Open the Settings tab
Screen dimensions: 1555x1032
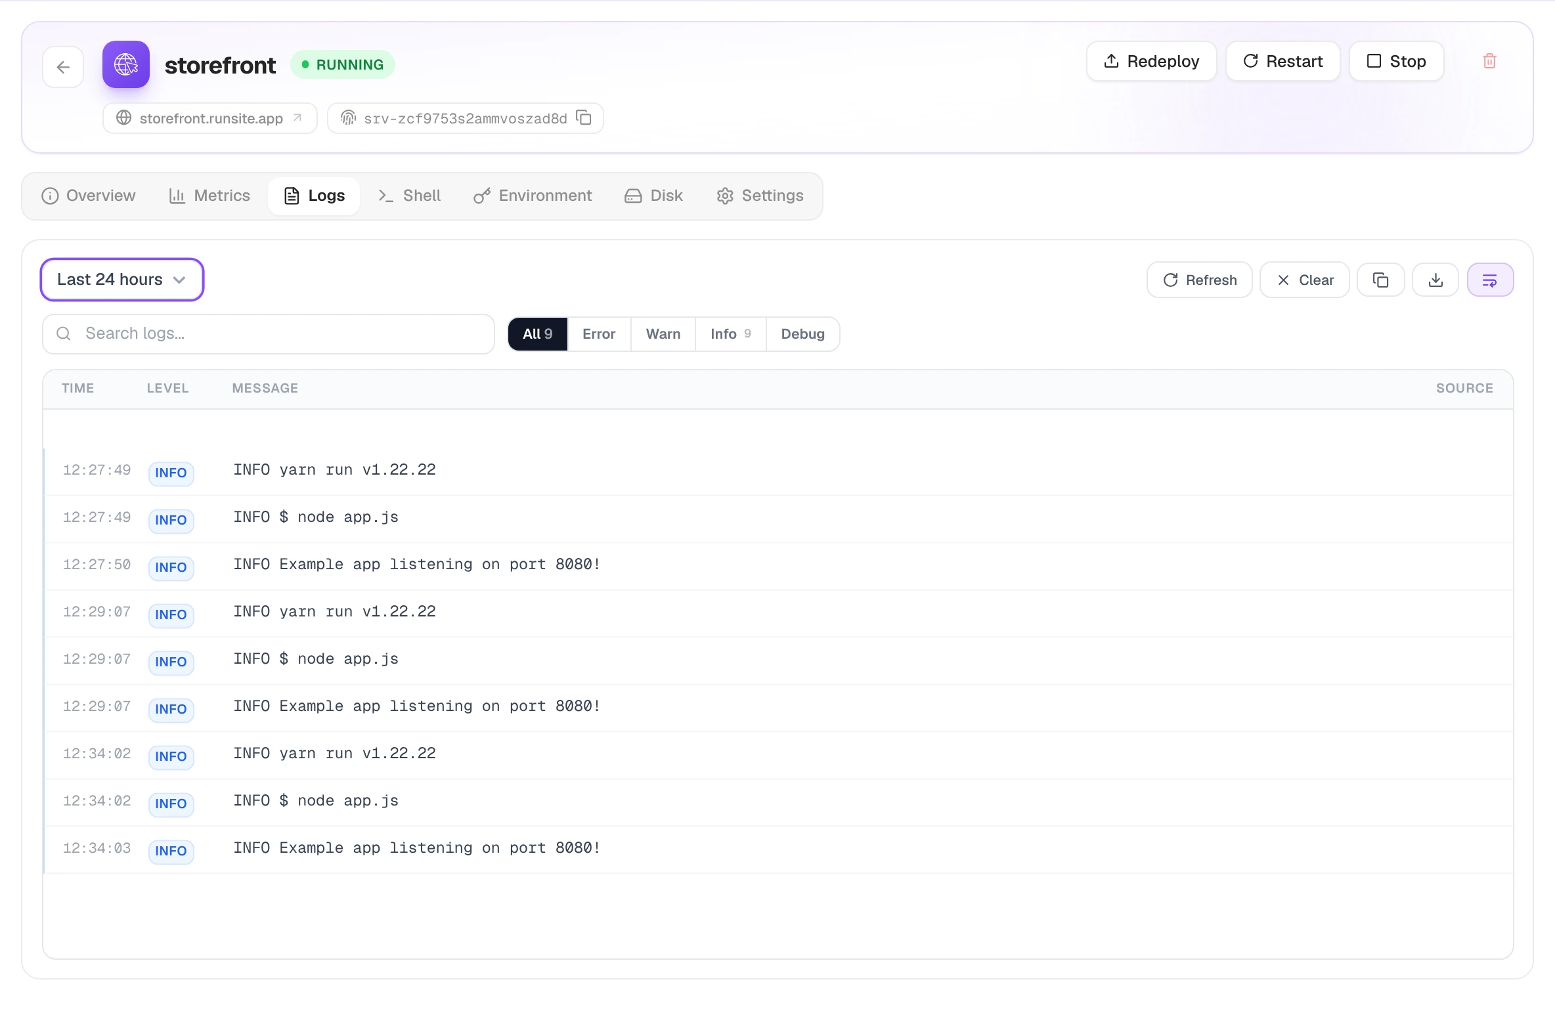click(760, 196)
